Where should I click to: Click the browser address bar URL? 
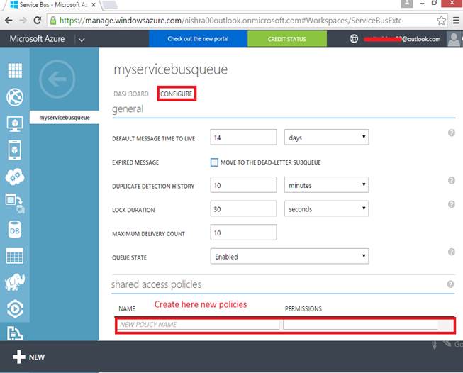coord(230,21)
